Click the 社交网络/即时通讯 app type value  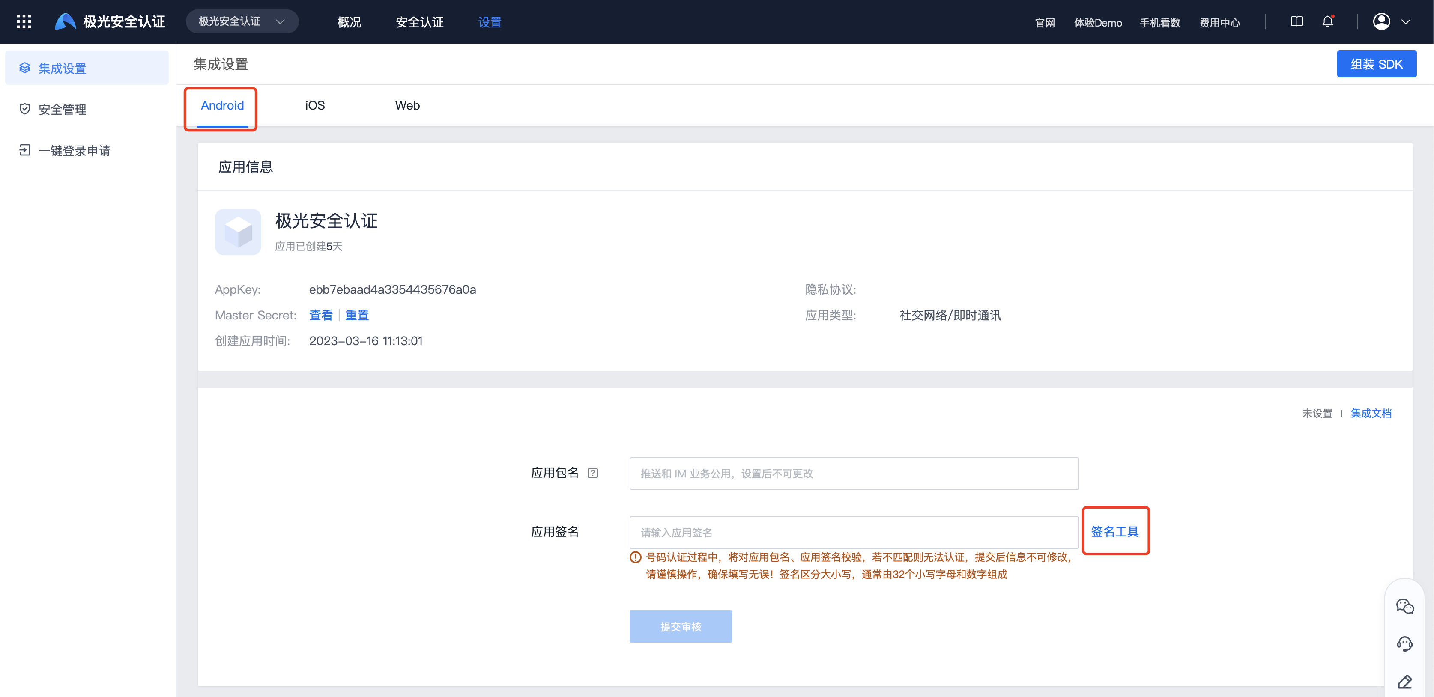[x=950, y=315]
